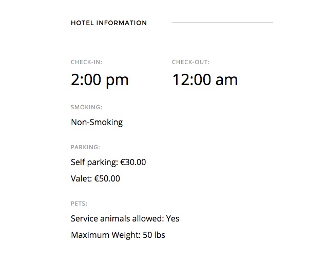The height and width of the screenshot is (263, 327).
Task: Click the Valet text
Action: click(81, 179)
